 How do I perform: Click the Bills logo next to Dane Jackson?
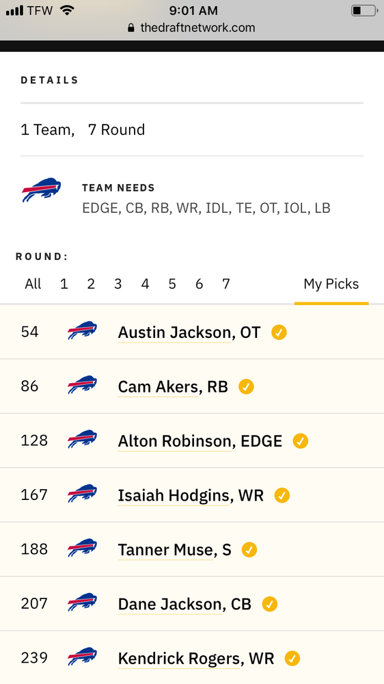tap(83, 602)
